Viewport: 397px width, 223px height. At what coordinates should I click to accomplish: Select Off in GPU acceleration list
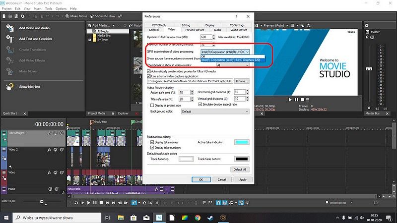click(x=233, y=56)
